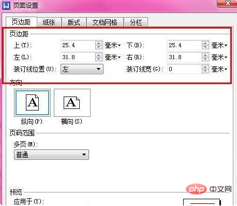Decrease left margin 左(L) with the down arrow
The height and width of the screenshot is (206, 237).
pyautogui.click(x=99, y=59)
